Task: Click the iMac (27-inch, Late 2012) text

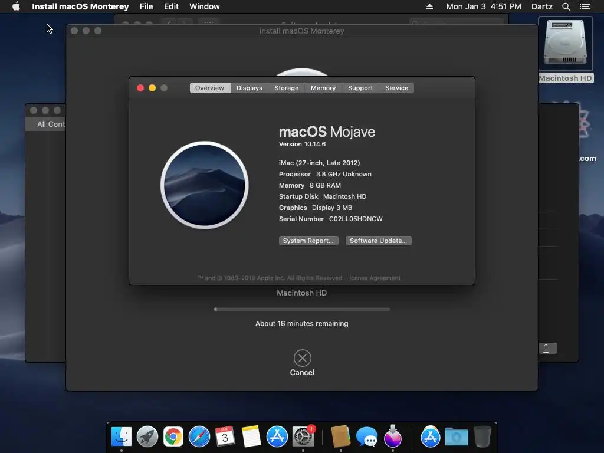Action: pyautogui.click(x=319, y=163)
